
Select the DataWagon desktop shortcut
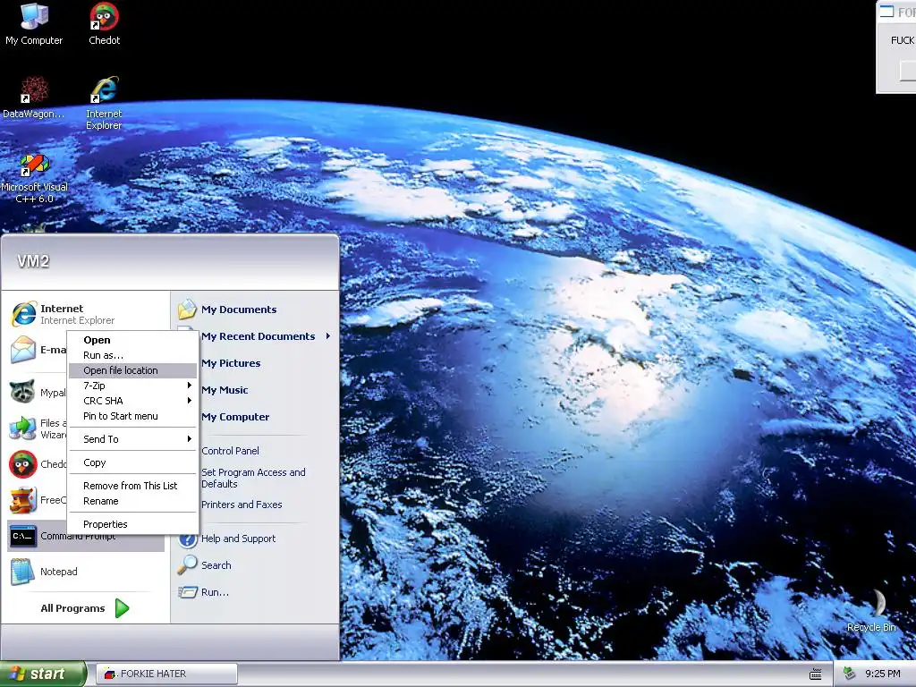(x=34, y=98)
